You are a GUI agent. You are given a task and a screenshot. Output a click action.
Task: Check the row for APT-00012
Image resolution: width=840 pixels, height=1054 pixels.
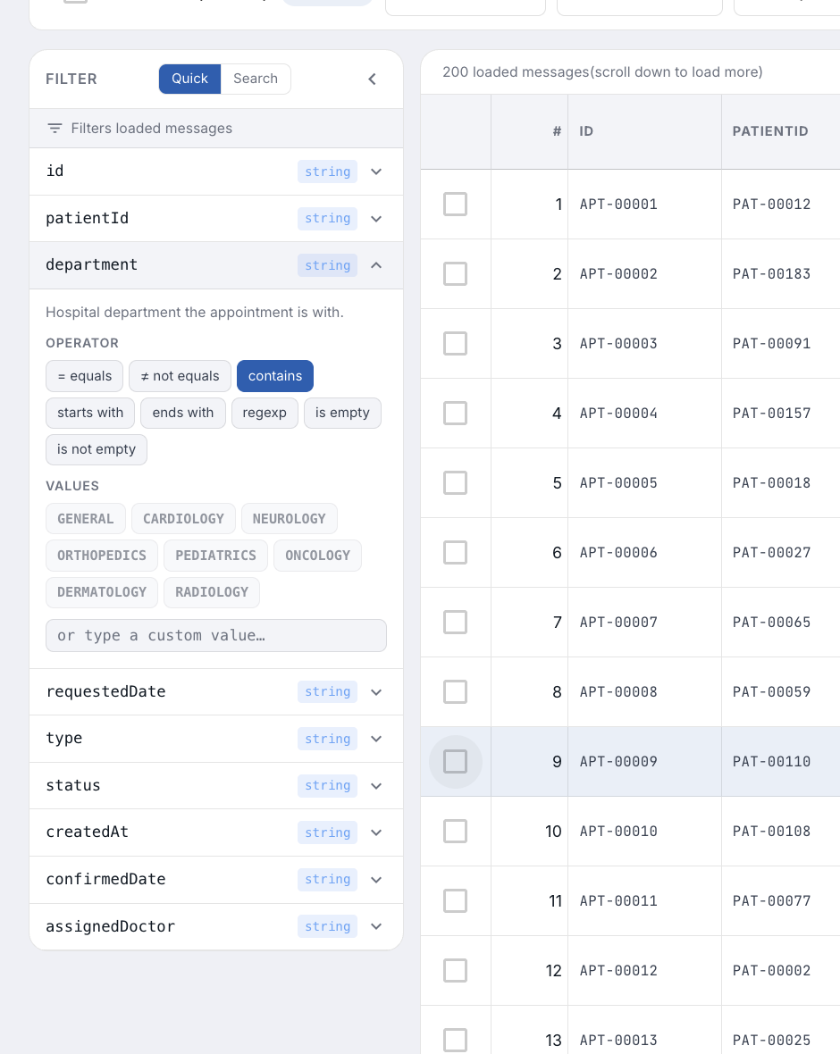tap(456, 971)
